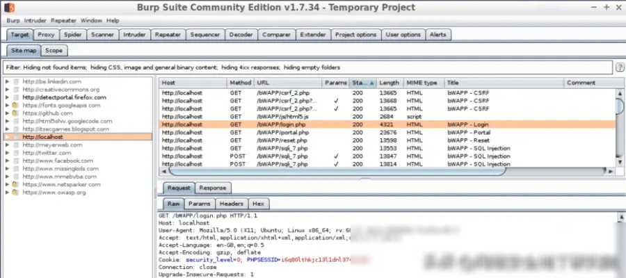Image resolution: width=626 pixels, height=278 pixels.
Task: Expand the www.missingkids.com tree node
Action: [x=7, y=169]
